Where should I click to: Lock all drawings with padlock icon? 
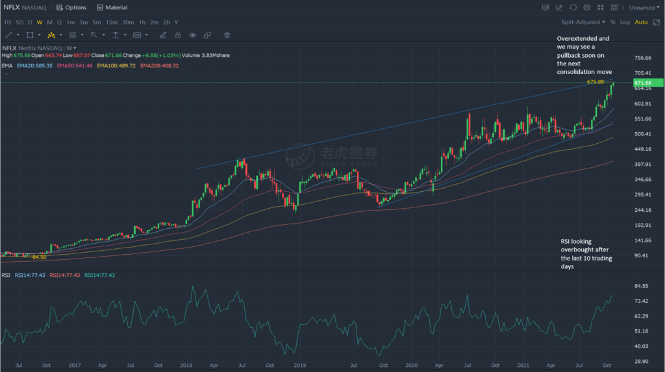pyautogui.click(x=178, y=35)
